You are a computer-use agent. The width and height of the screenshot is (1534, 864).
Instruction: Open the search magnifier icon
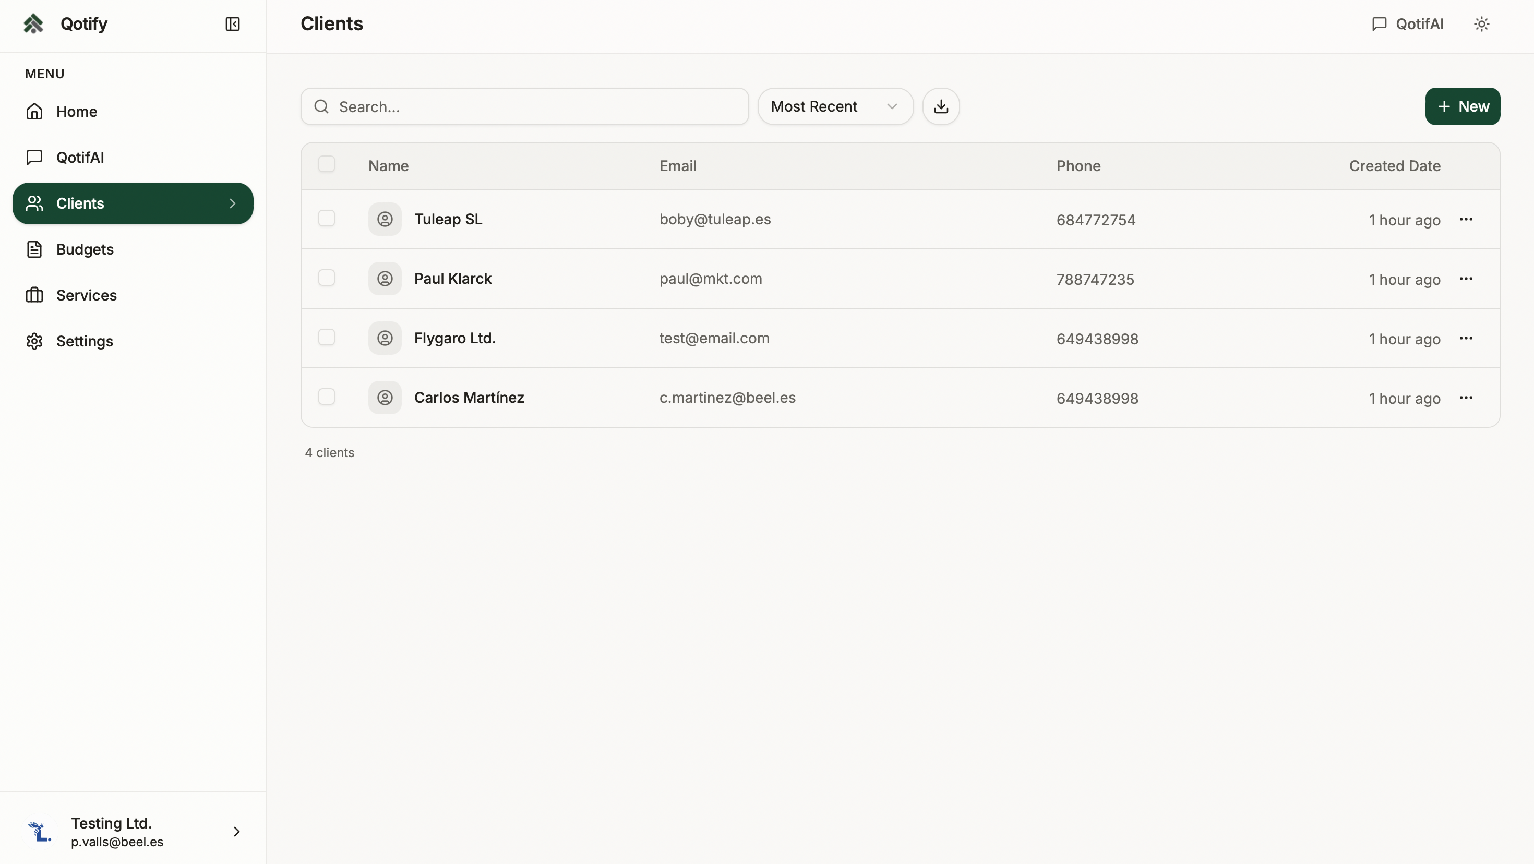[x=321, y=106]
